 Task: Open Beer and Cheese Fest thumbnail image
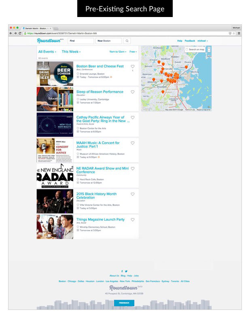pyautogui.click(x=55, y=74)
